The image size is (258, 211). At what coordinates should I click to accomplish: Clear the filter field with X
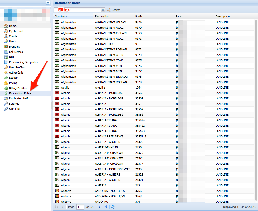(103, 10)
